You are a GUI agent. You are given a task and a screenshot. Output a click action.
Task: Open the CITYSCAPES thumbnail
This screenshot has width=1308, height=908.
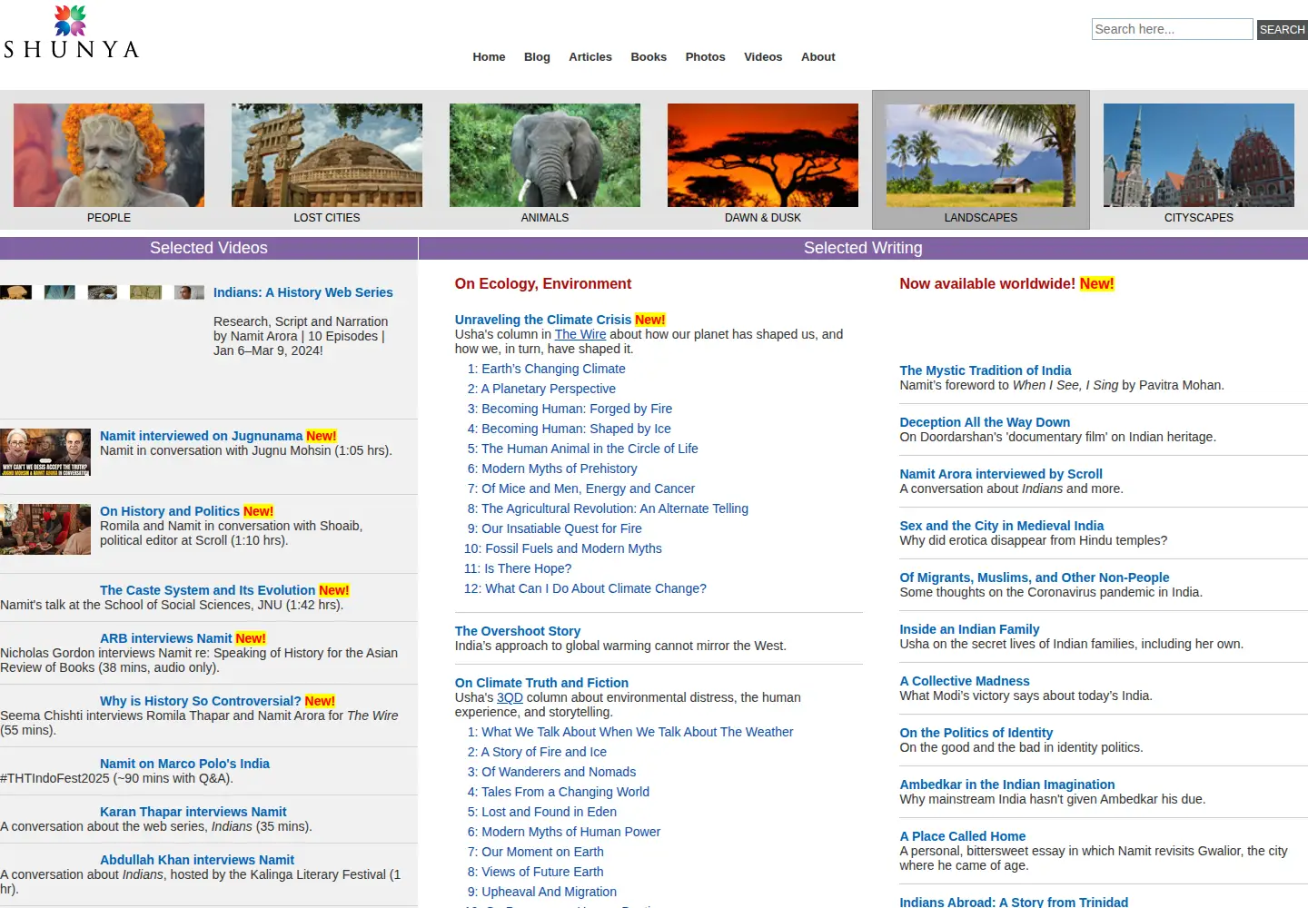1199,155
